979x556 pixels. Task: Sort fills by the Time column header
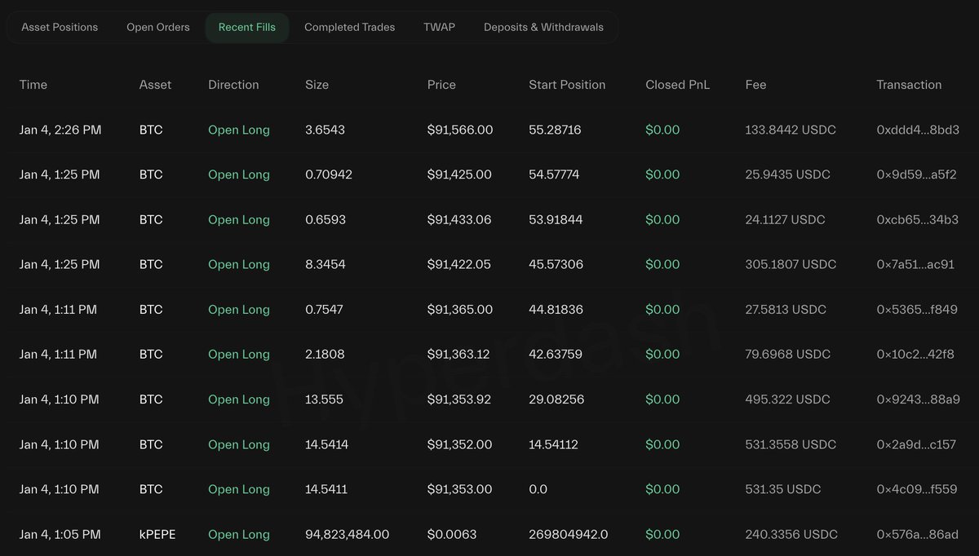[x=33, y=85]
